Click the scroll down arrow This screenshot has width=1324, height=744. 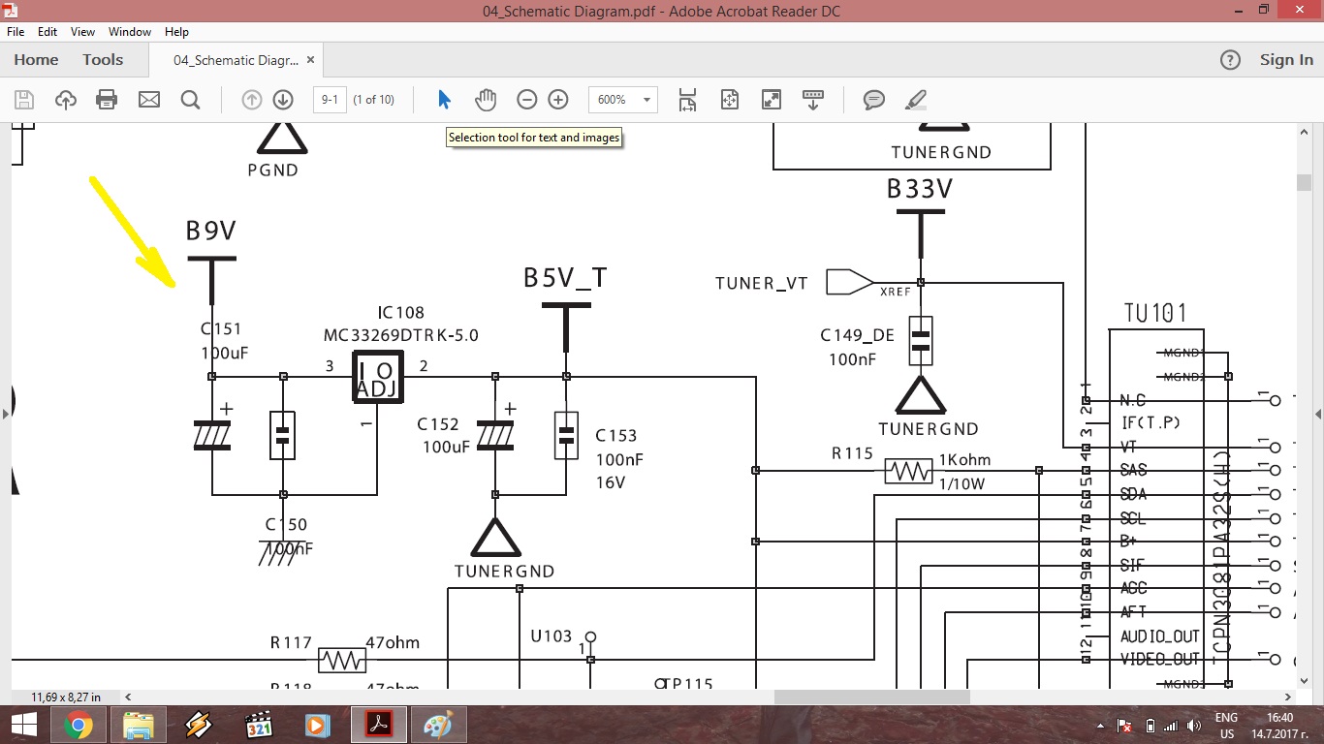pos(1305,681)
